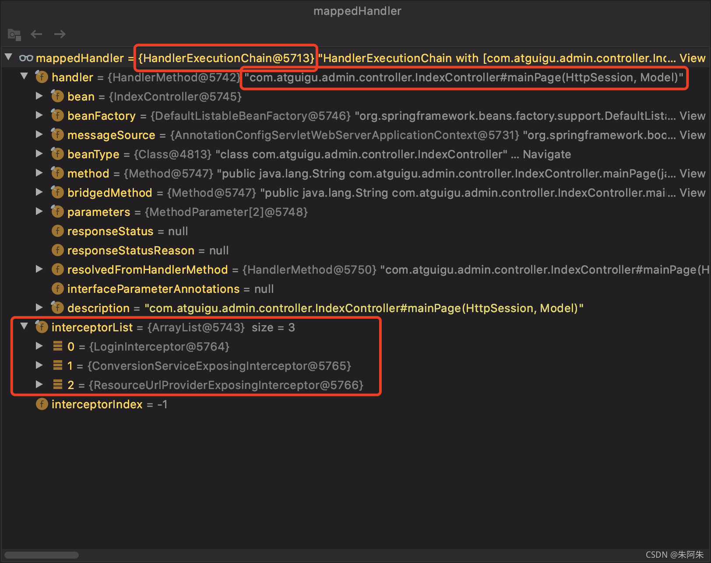Expand the resolvedFromHandlerMethod node

tap(39, 269)
